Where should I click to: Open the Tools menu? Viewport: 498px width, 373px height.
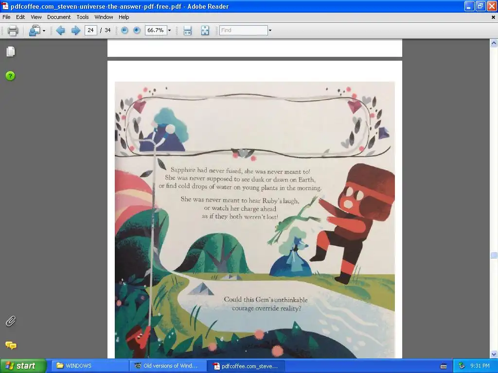coord(83,17)
